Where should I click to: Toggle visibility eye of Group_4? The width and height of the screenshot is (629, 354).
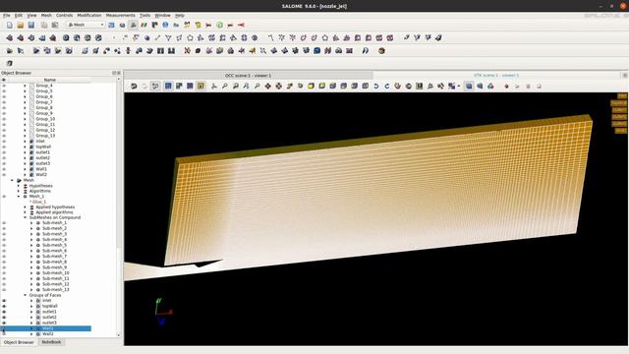[4, 86]
